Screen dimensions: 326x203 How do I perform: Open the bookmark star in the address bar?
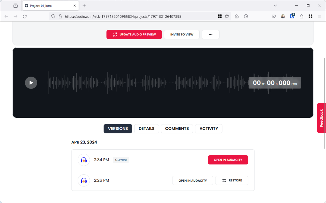(x=227, y=16)
